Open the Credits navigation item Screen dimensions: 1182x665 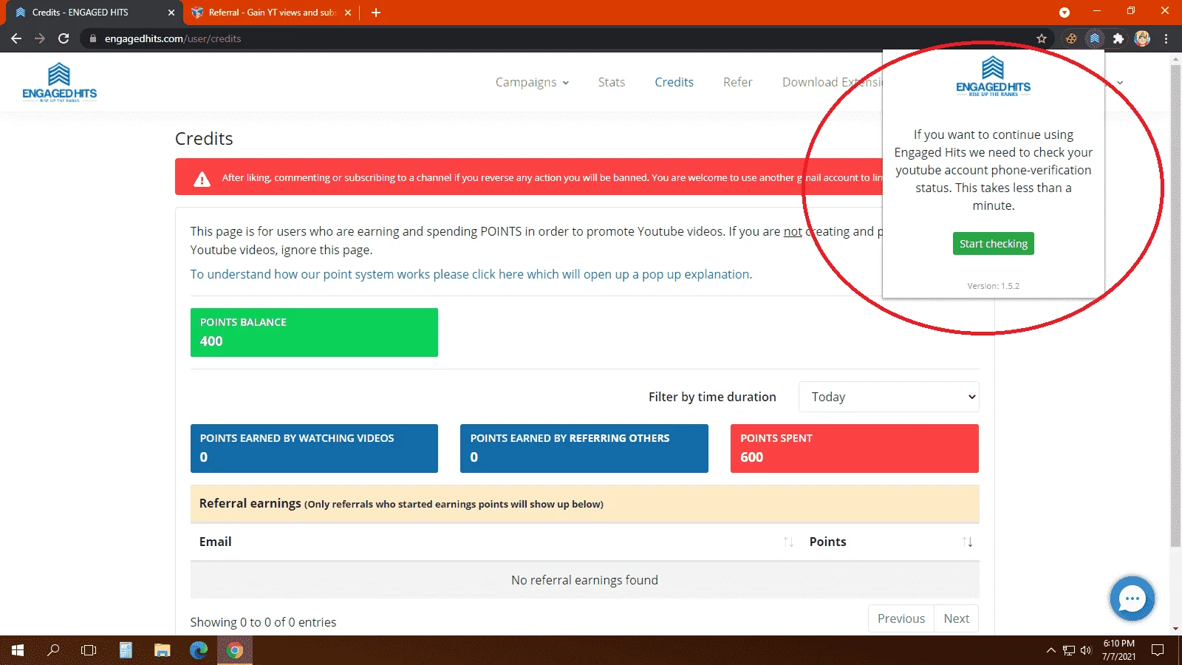[674, 82]
